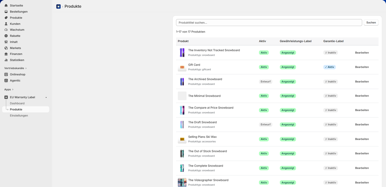Click Bearbeiten for The Complete Snowboard
386x187 pixels.
[x=362, y=168]
